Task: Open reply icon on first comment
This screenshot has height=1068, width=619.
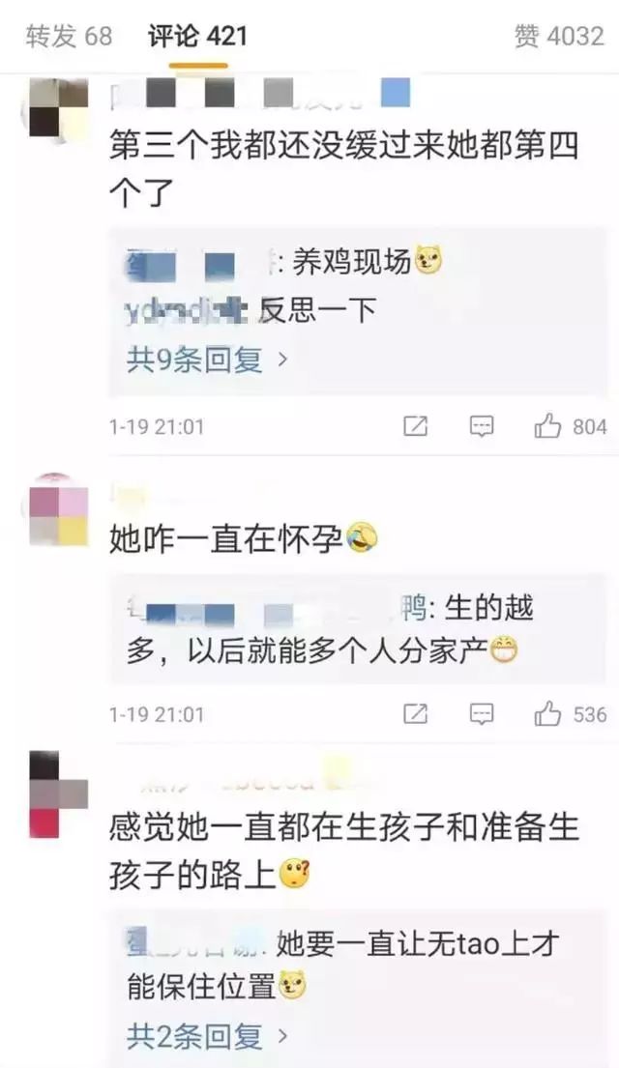Action: click(x=482, y=427)
